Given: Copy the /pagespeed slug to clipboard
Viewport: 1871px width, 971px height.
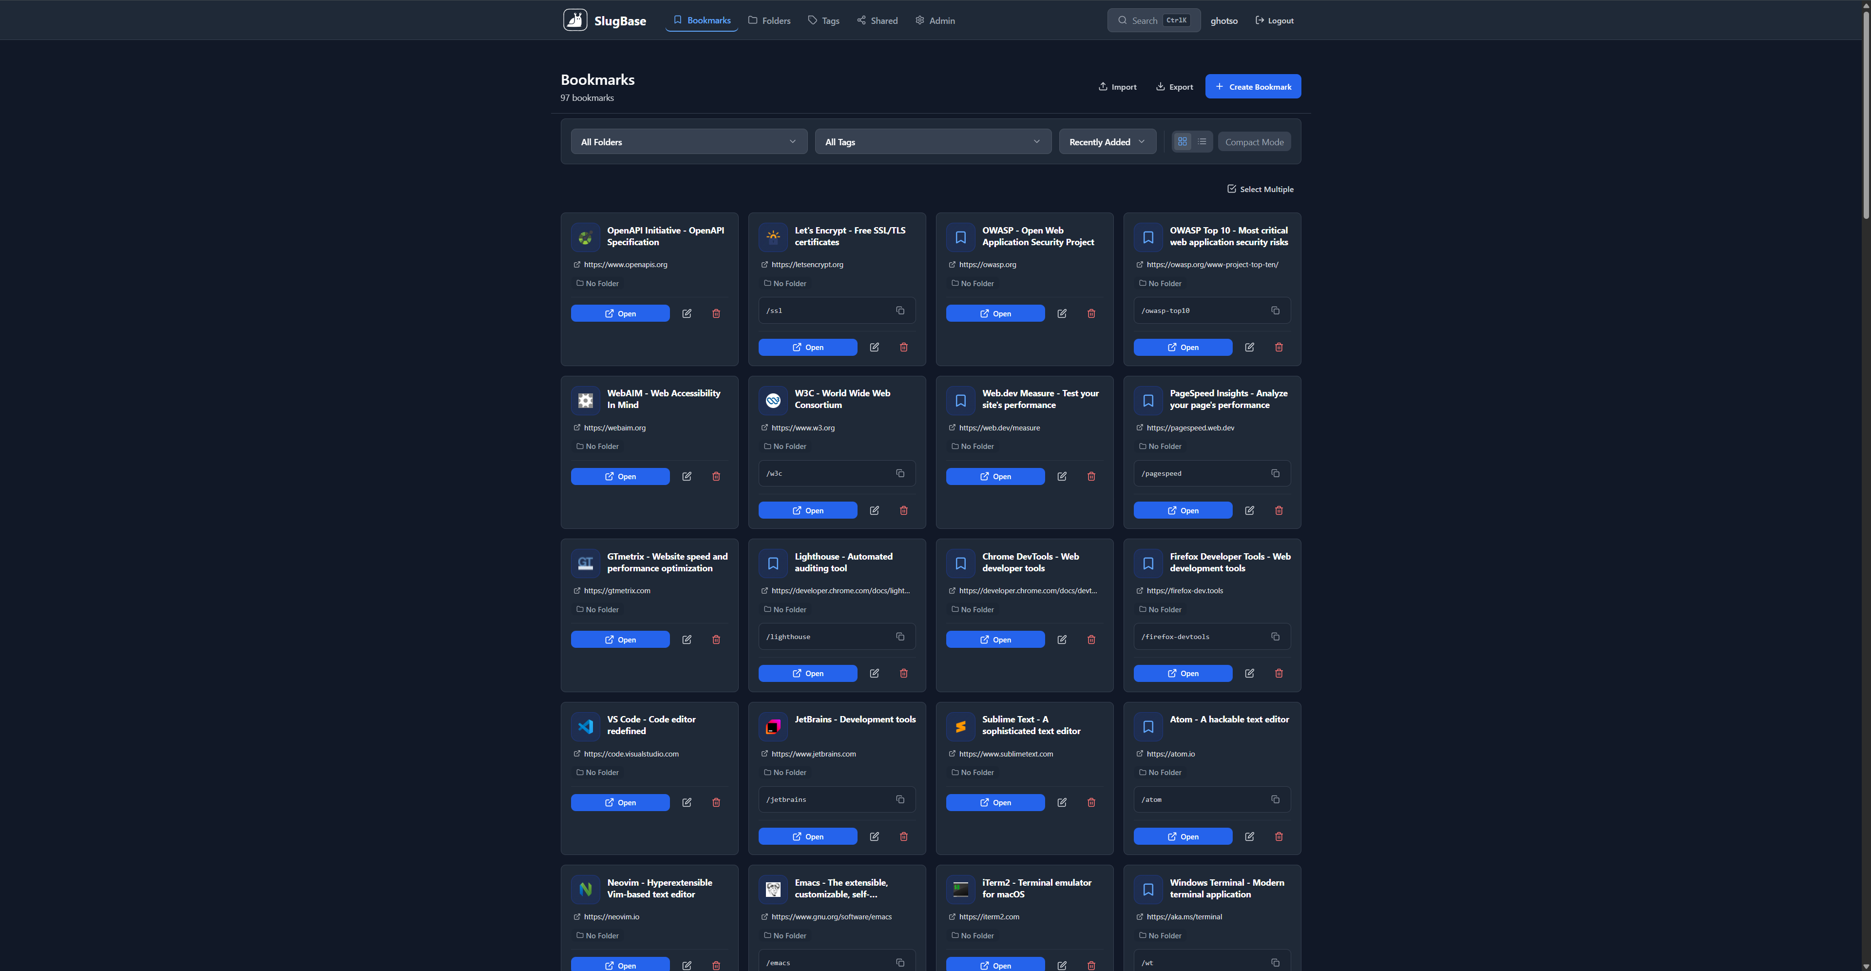Looking at the screenshot, I should [x=1275, y=473].
